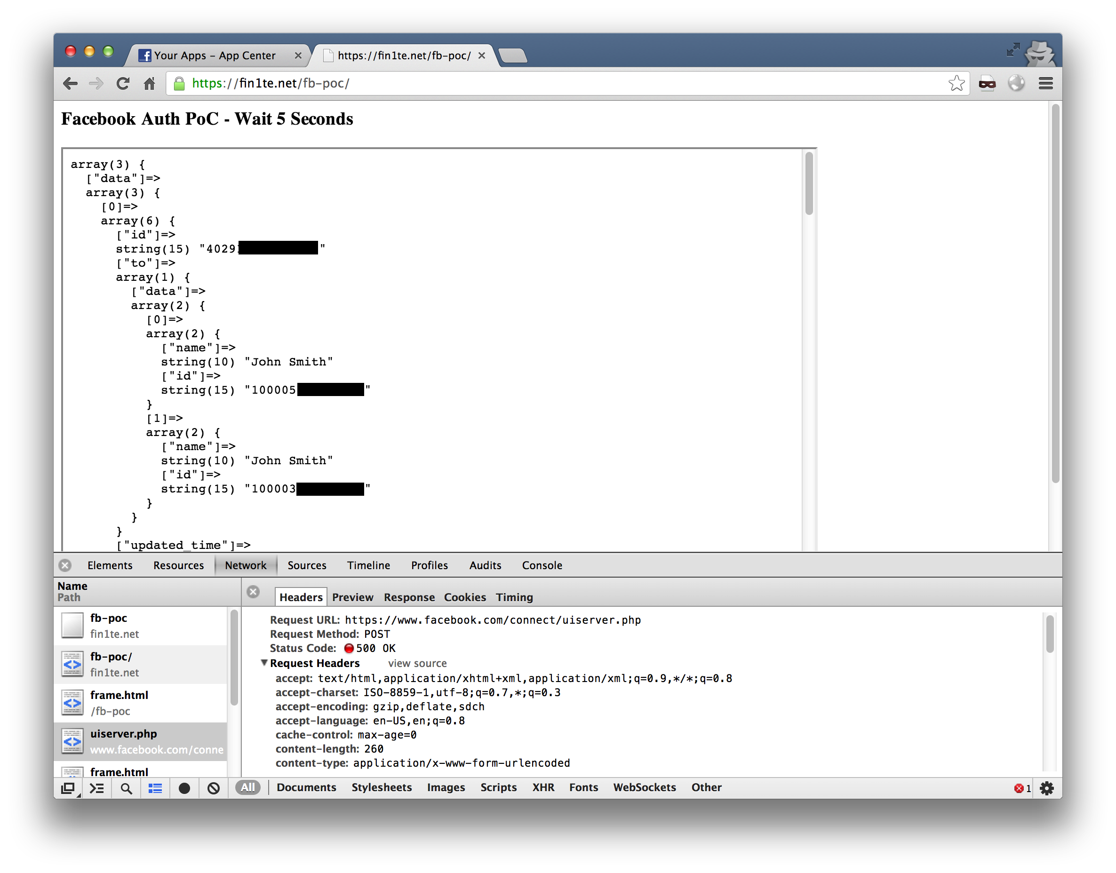
Task: Click the incognito spy icon
Action: 1041,53
